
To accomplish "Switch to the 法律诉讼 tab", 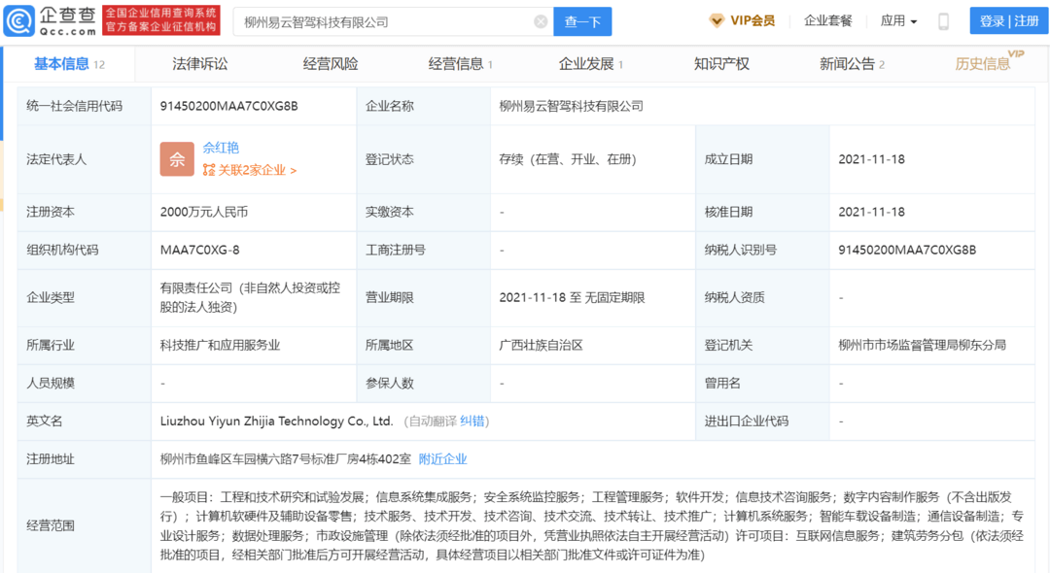I will point(199,64).
